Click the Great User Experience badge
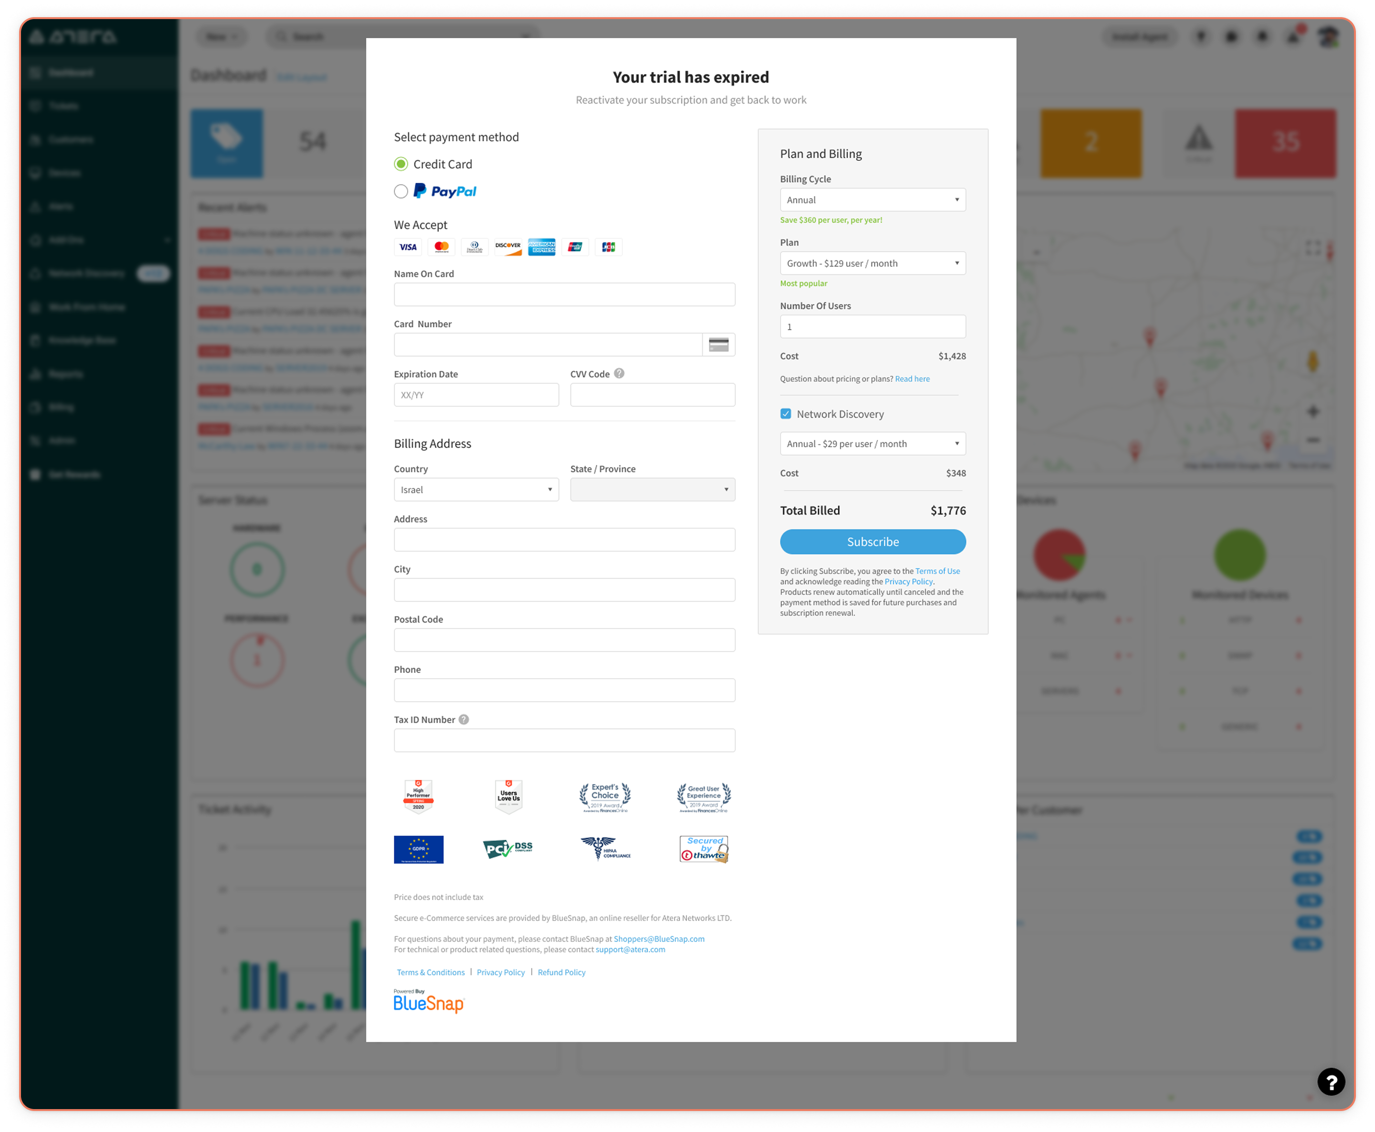Screen dimensions: 1375x1132 click(x=704, y=797)
